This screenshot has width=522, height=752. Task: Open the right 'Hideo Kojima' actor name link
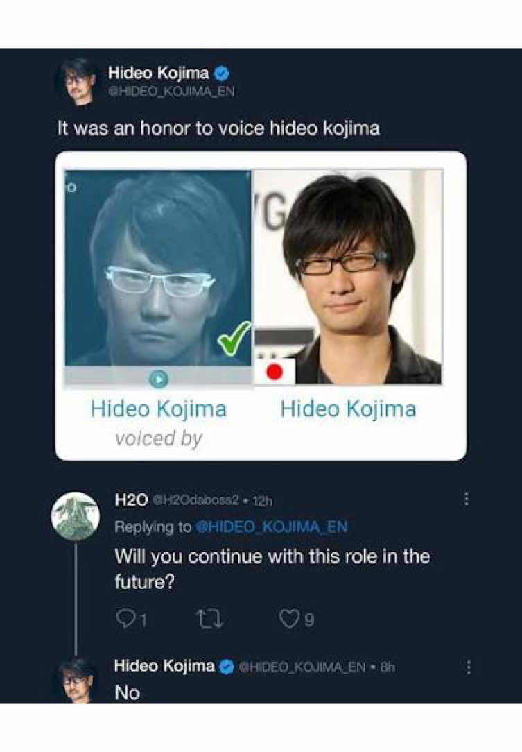(x=348, y=409)
